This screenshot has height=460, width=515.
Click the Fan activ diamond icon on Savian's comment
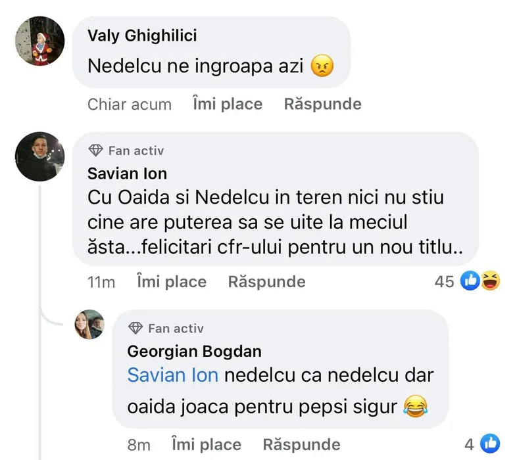[96, 150]
